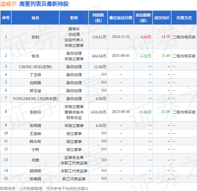Click the name 路明辉
Image resolution: width=197 pixels, height=191 pixels.
click(x=35, y=171)
